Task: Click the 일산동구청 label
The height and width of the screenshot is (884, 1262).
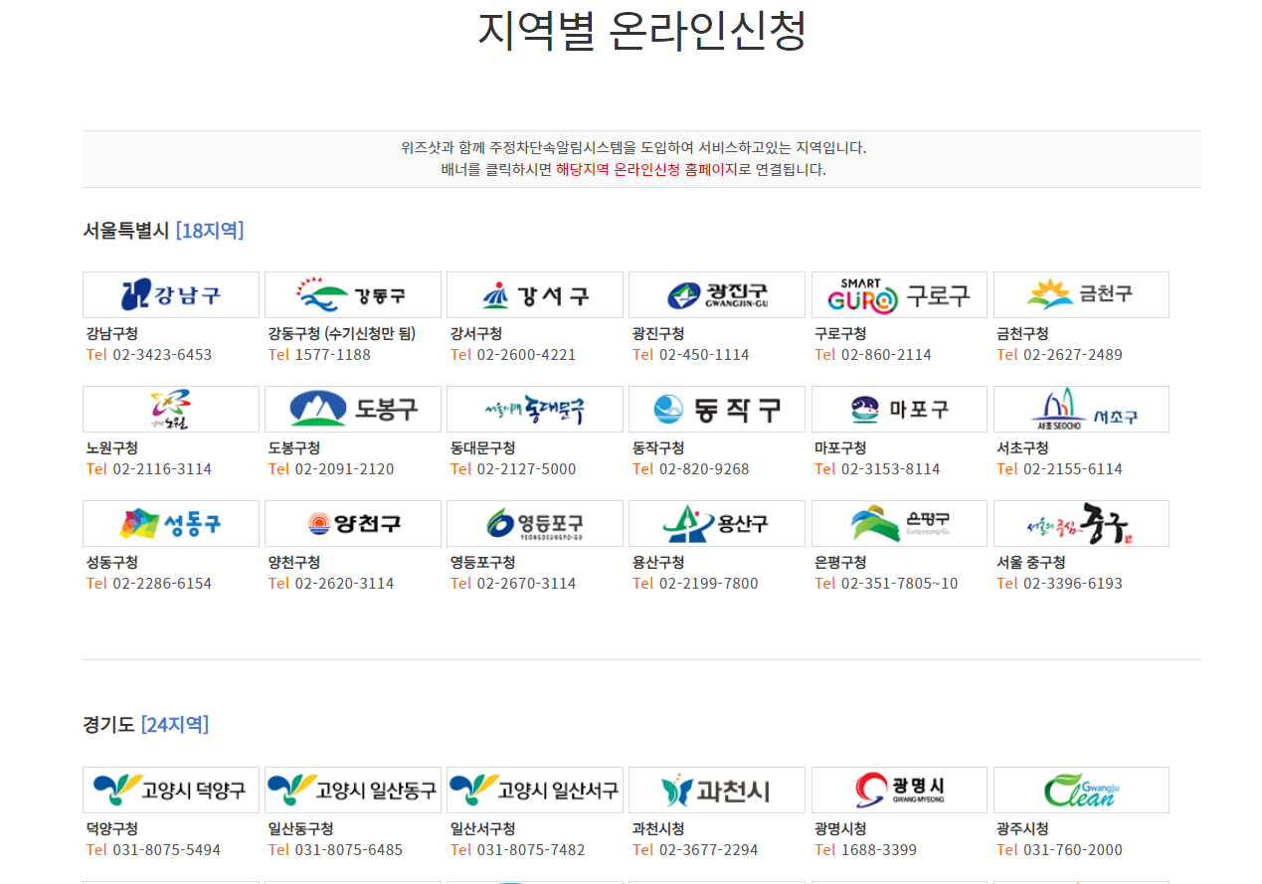Action: pos(300,828)
